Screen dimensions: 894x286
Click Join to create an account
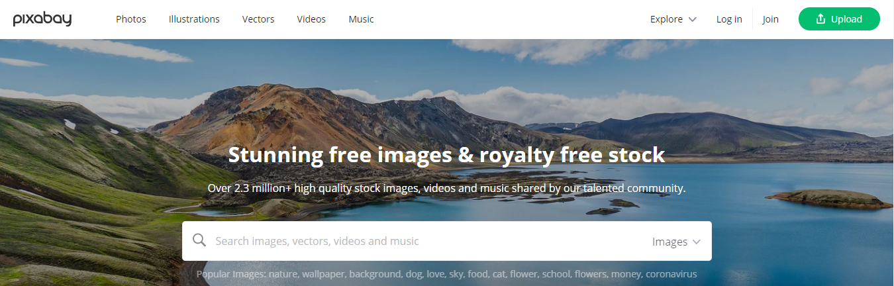(x=770, y=19)
